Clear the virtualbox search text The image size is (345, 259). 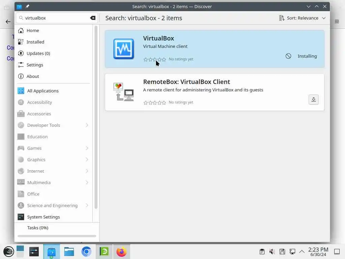point(93,18)
